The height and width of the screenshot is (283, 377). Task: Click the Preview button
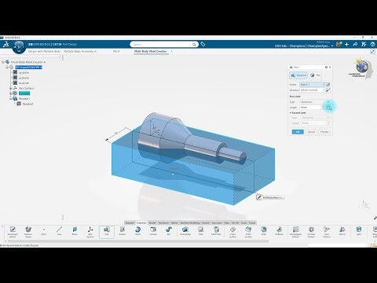(x=324, y=132)
